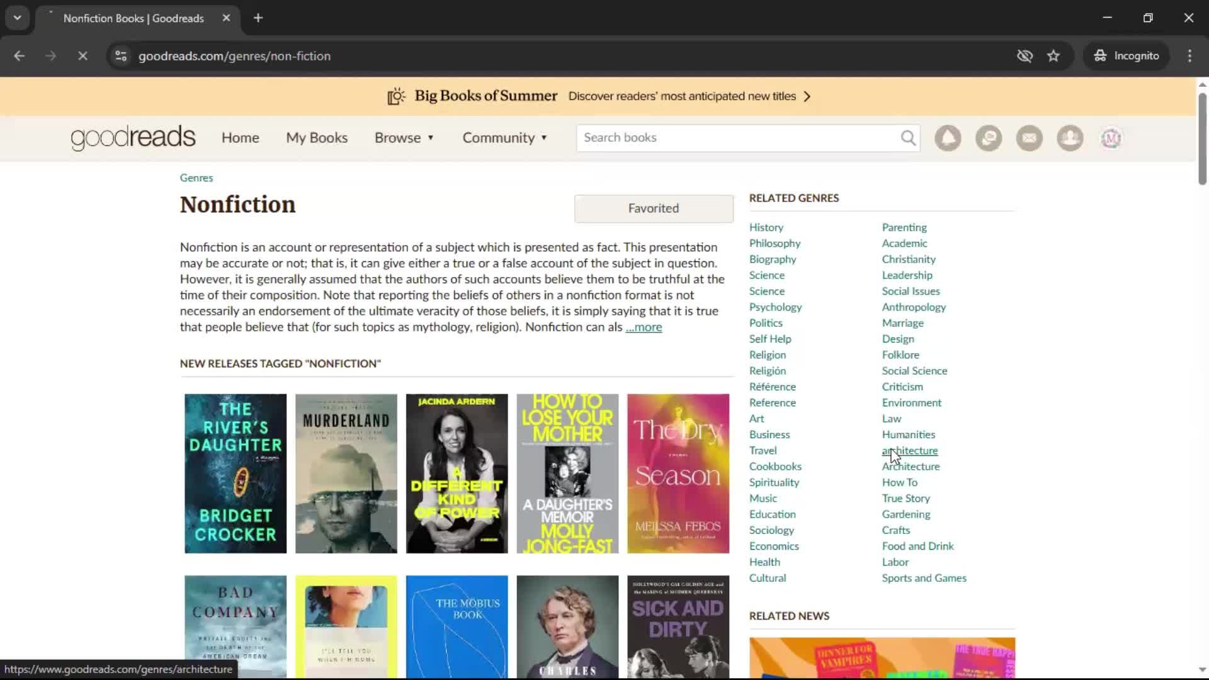Open the underlined lowercase architecture link
This screenshot has width=1209, height=680.
click(x=910, y=451)
